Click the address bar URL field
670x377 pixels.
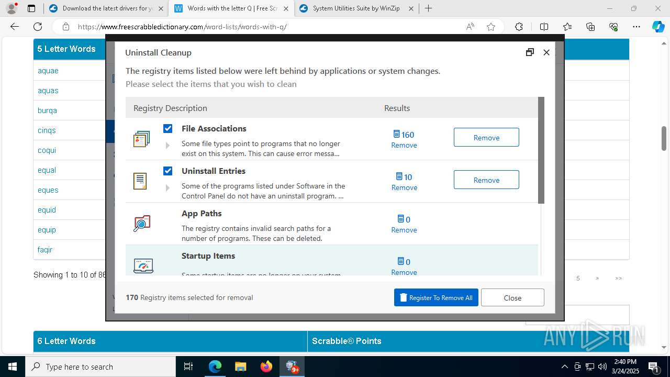[267, 27]
